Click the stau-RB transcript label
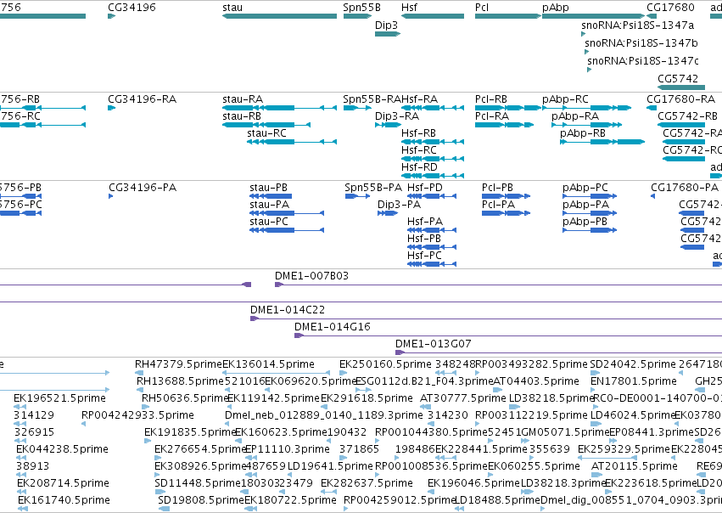The height and width of the screenshot is (513, 722). (242, 116)
